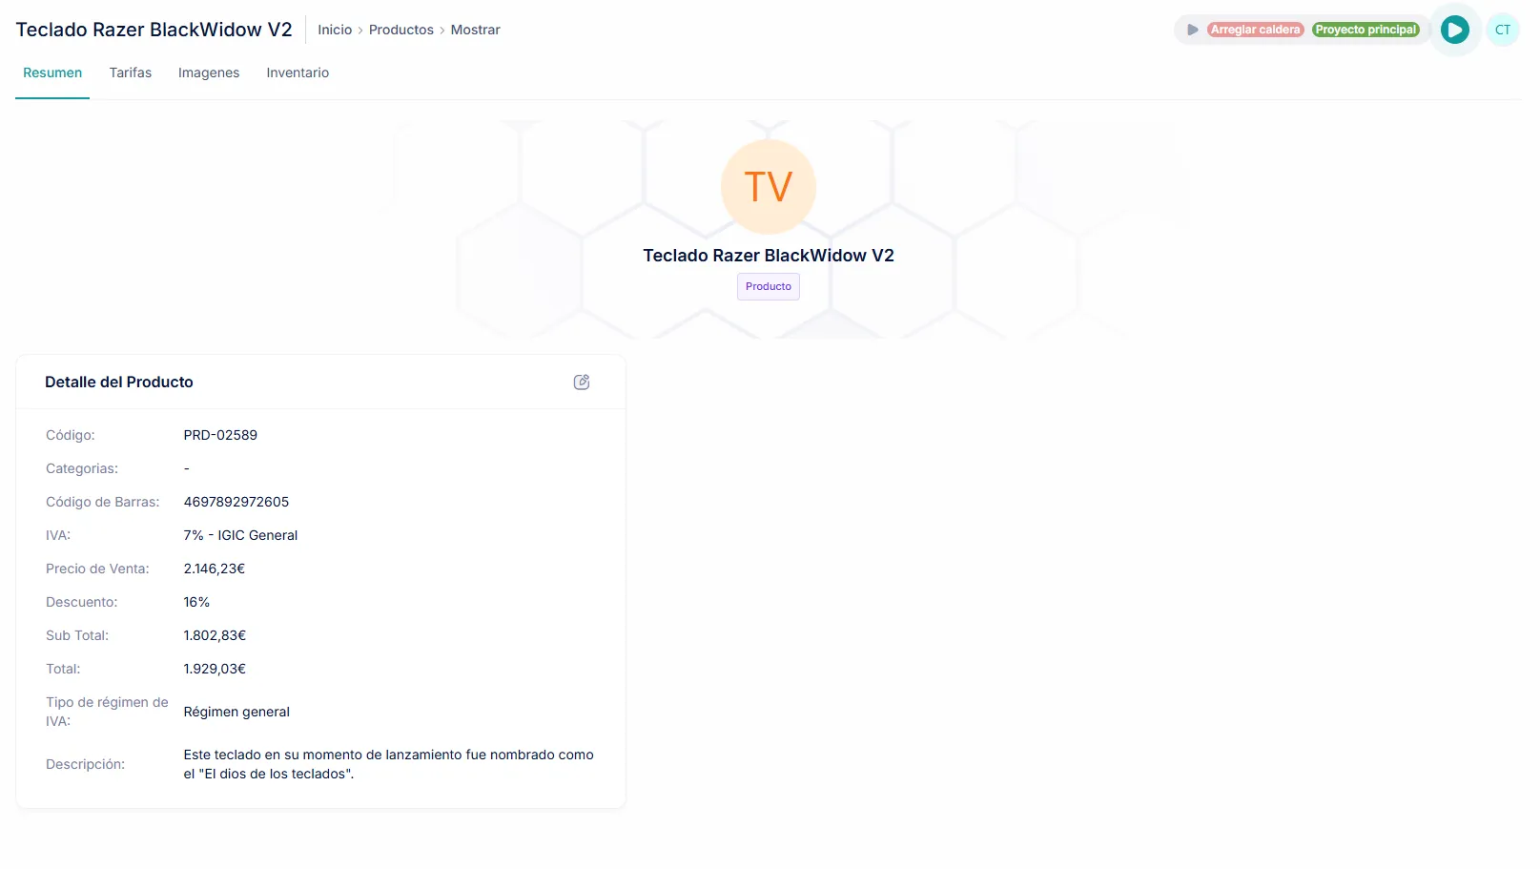Image resolution: width=1540 pixels, height=869 pixels.
Task: Click the Mostrar breadcrumb item
Action: tap(475, 30)
